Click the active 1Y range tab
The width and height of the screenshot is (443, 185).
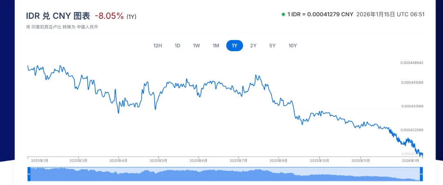click(x=235, y=45)
